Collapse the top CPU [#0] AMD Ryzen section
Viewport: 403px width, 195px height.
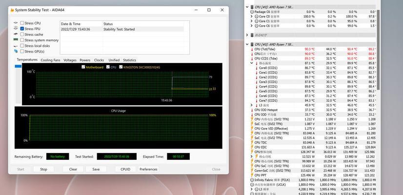coord(247,7)
